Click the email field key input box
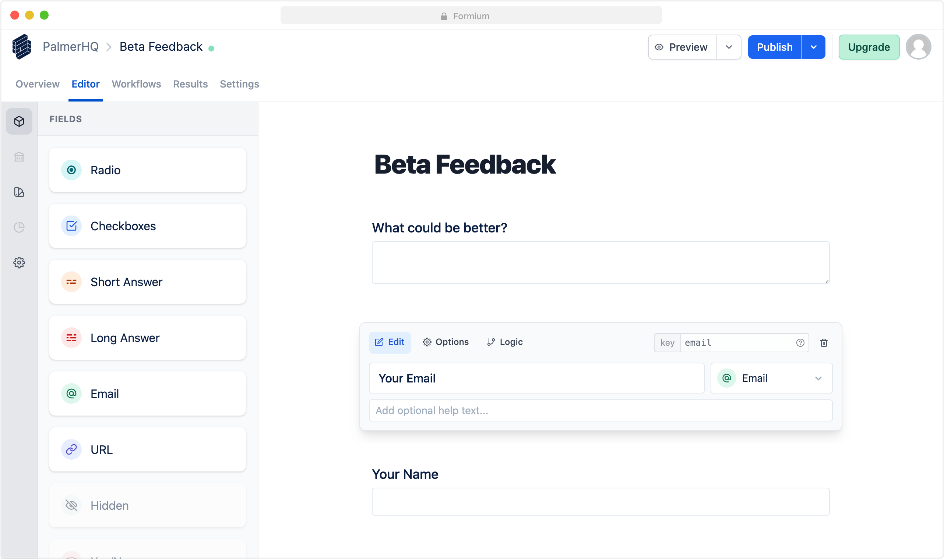944x559 pixels. click(x=742, y=342)
